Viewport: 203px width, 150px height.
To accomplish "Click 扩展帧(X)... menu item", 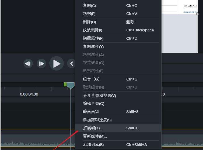I will pos(118,128).
